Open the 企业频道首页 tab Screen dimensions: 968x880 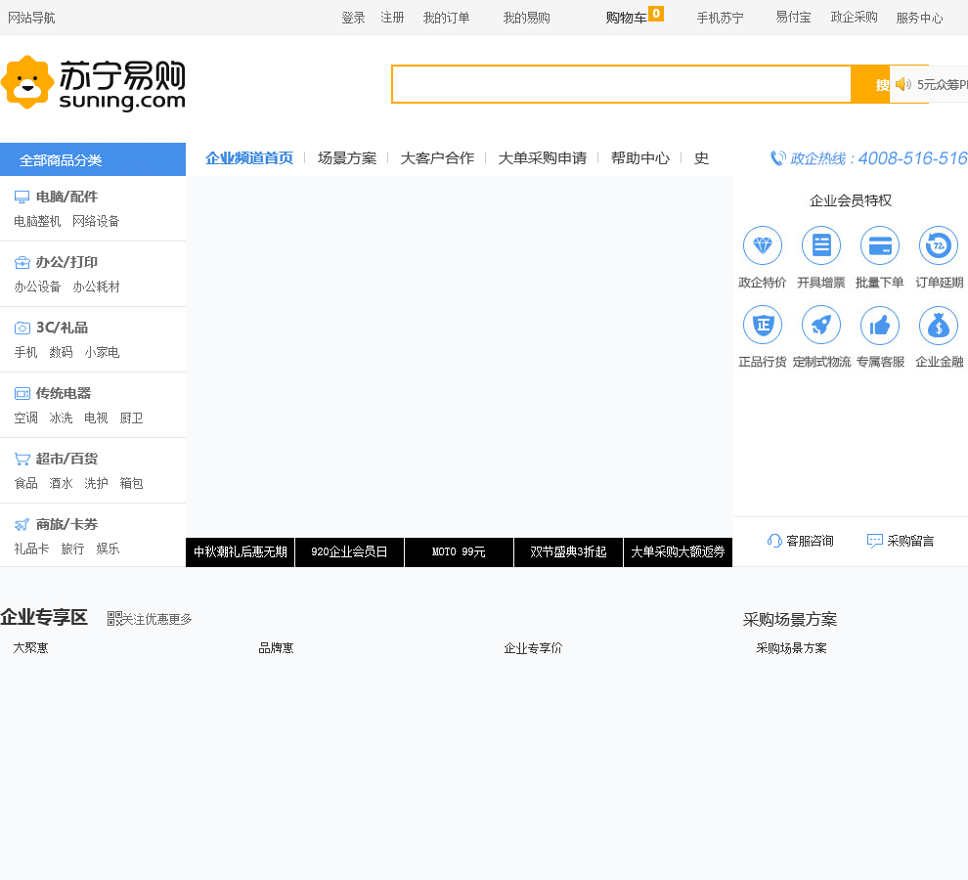point(249,158)
